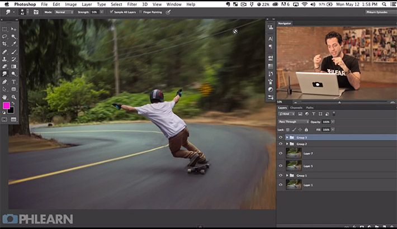Click the Navigator zoom slider

[341, 102]
